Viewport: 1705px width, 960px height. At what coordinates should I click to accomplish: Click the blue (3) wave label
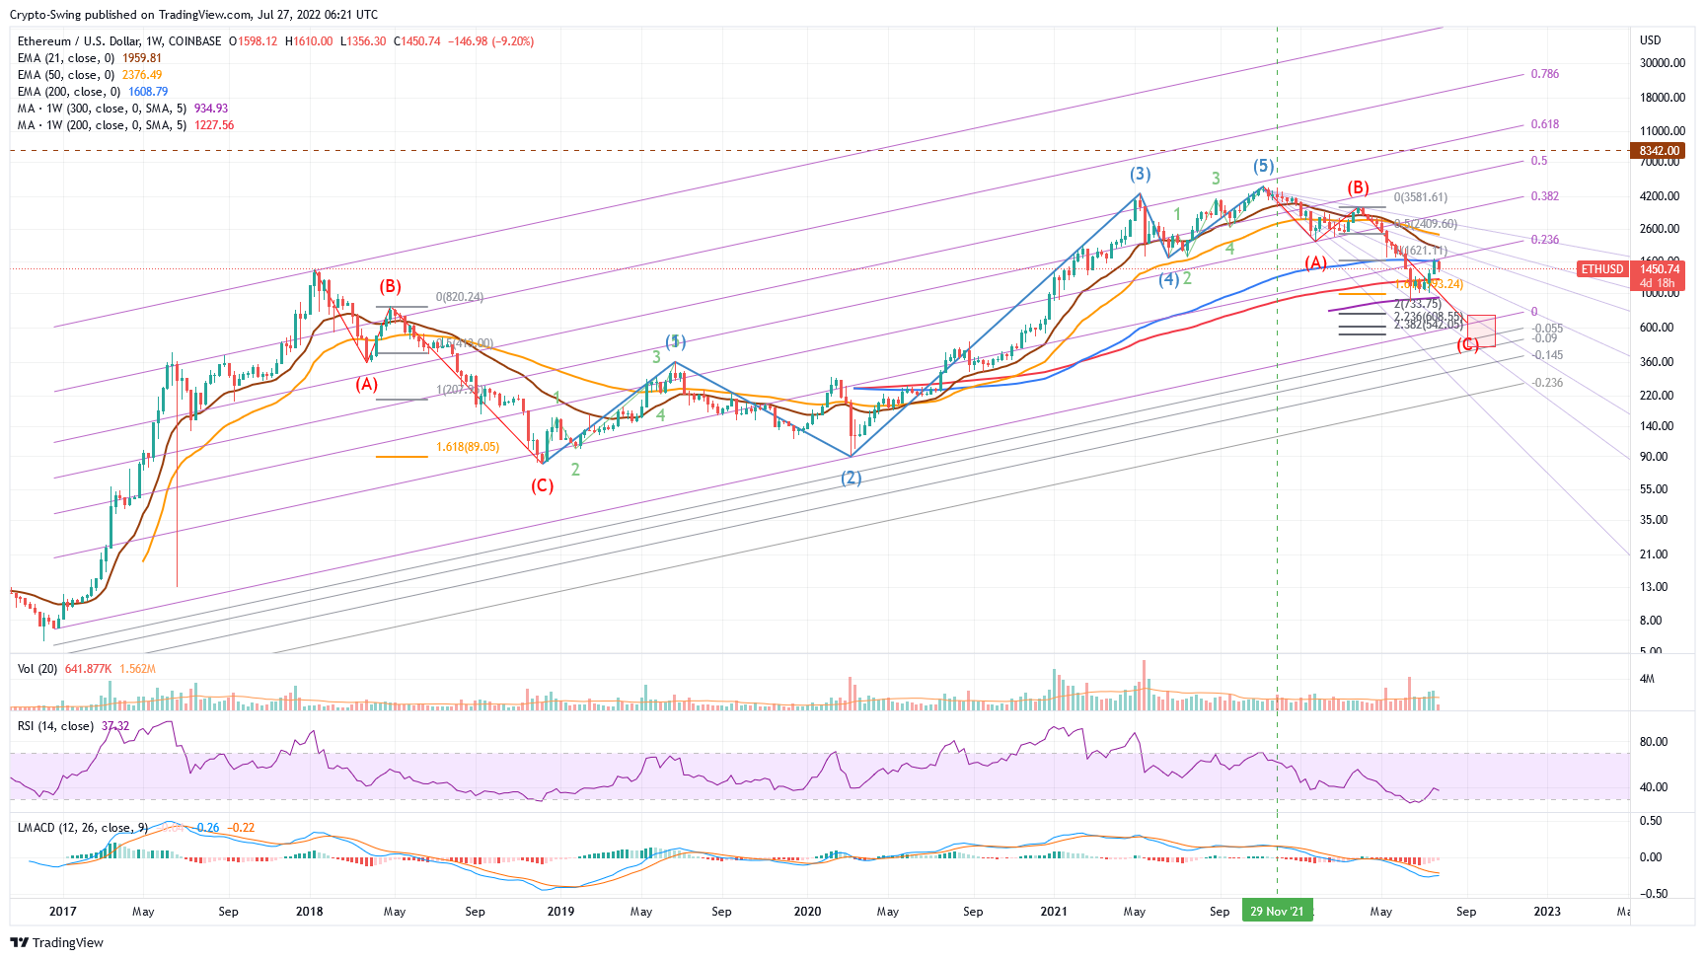tap(1140, 175)
